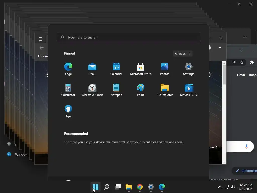Bookmark page with Chrome star icon
This screenshot has height=193, width=257.
pyautogui.click(x=242, y=62)
